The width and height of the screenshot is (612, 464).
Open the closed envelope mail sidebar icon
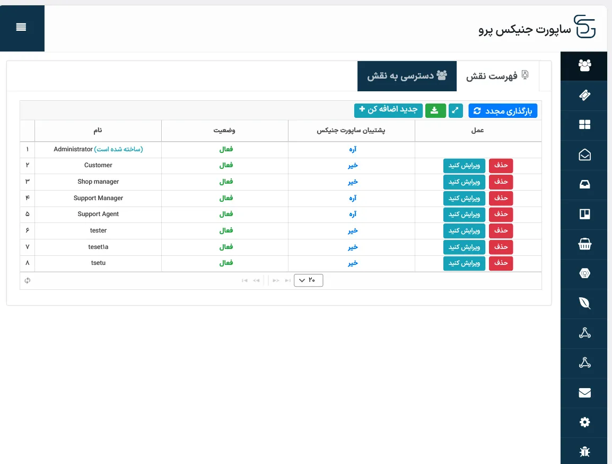(584, 392)
